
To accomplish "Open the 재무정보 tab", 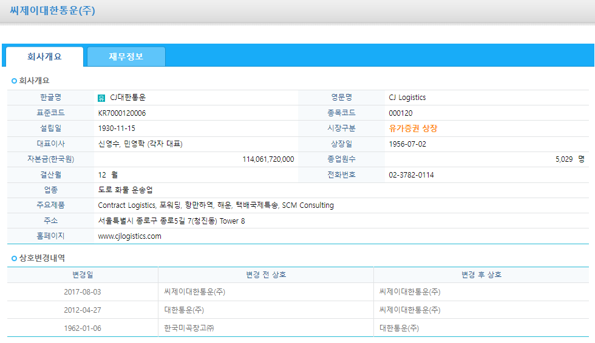I will [126, 57].
